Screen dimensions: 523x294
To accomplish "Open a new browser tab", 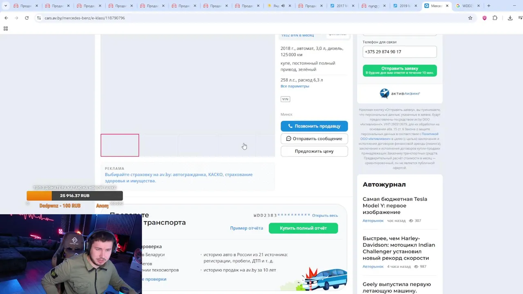I will [x=489, y=6].
